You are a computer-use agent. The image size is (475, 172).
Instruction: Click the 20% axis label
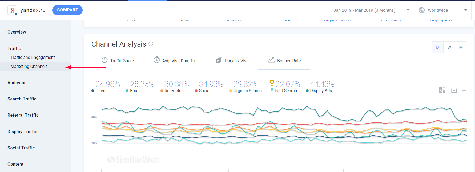(94, 143)
